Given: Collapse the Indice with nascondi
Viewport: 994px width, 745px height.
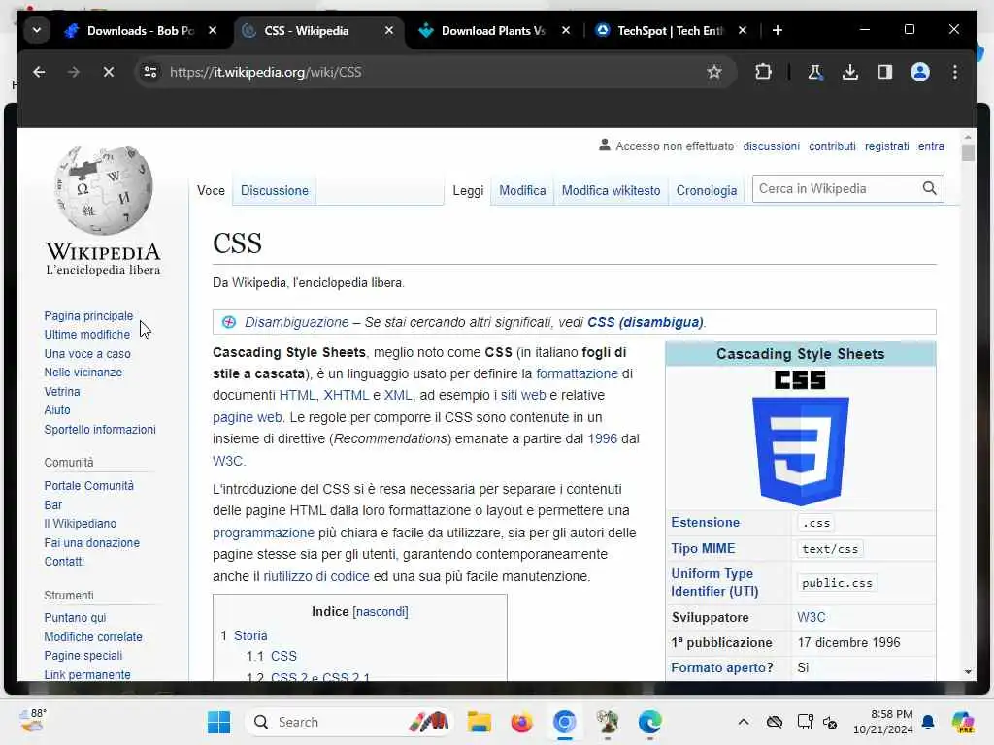Looking at the screenshot, I should point(381,612).
